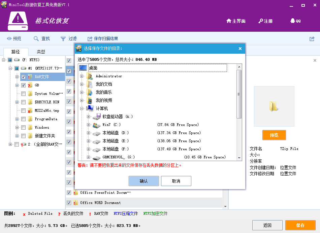
Task: Check the System Volum... checkbox
Action: point(23,94)
